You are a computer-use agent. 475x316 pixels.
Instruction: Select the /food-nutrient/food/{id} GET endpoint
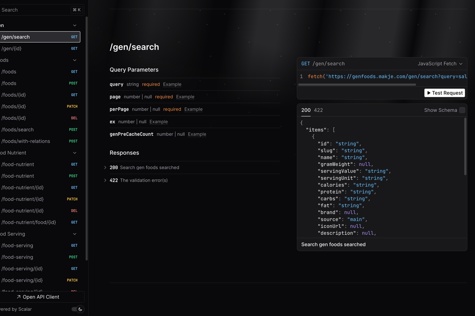coord(28,222)
